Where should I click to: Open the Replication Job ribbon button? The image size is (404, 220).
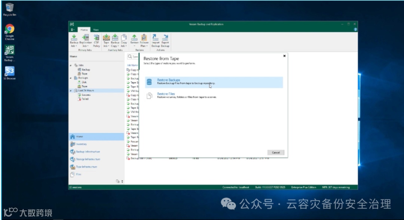coord(85,41)
